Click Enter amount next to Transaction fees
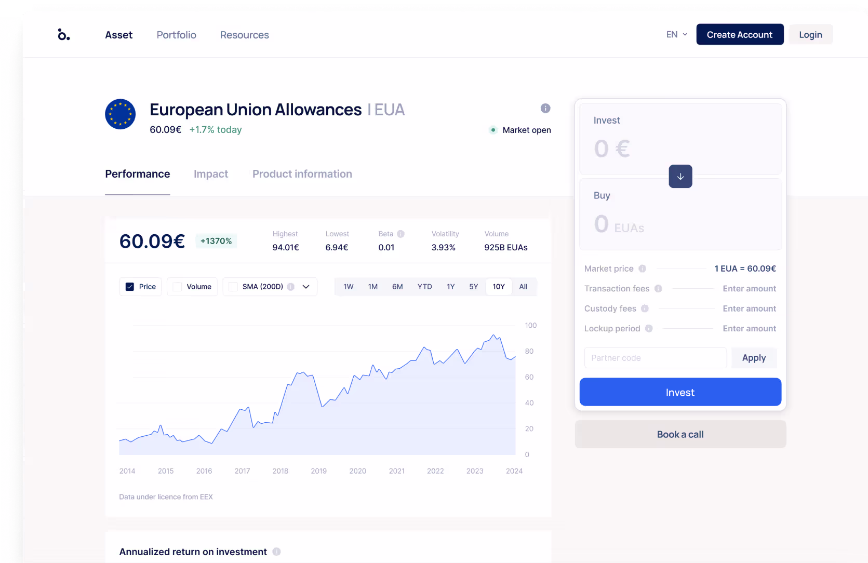Viewport: 868px width, 563px height. [x=749, y=289]
